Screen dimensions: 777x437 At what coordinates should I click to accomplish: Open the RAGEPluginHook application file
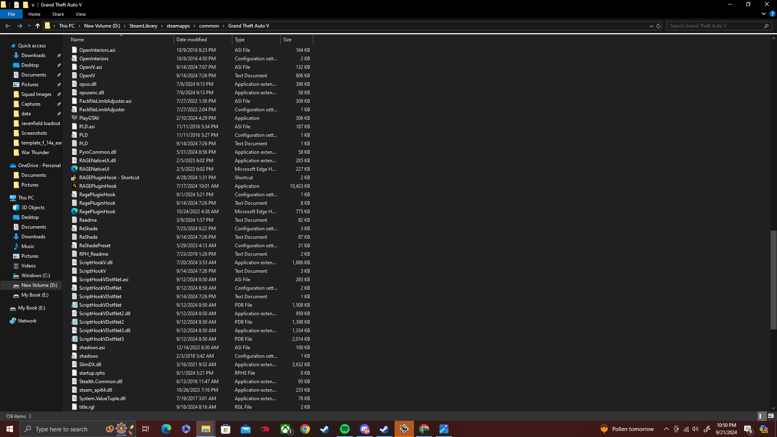(98, 186)
